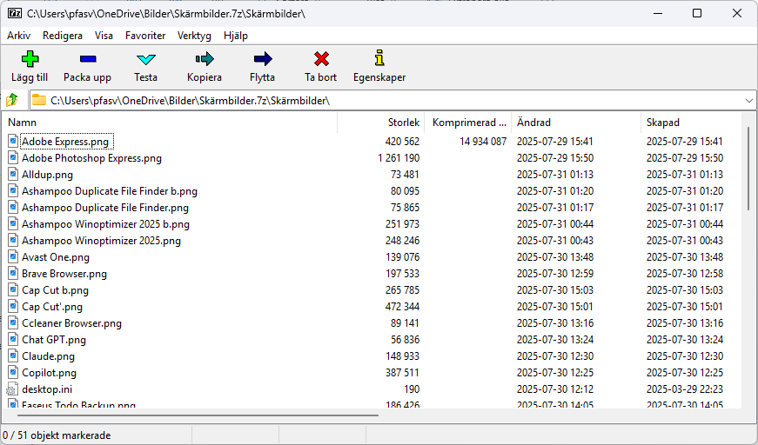Sort by the Namn column header
The height and width of the screenshot is (445, 758).
tap(170, 122)
